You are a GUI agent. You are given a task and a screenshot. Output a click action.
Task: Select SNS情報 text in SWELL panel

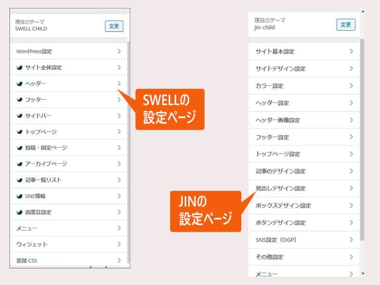(35, 196)
